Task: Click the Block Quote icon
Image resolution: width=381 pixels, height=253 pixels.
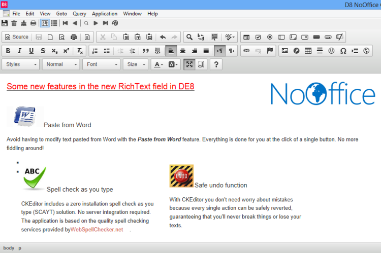Action: (146, 51)
